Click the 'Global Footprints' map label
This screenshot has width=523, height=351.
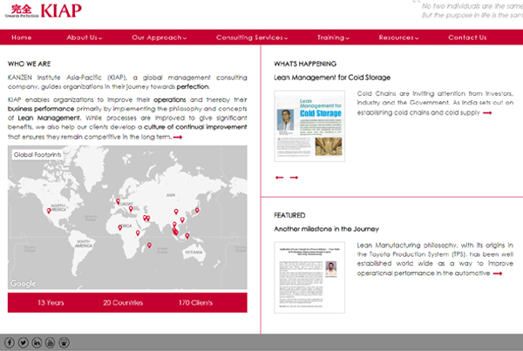pyautogui.click(x=37, y=155)
